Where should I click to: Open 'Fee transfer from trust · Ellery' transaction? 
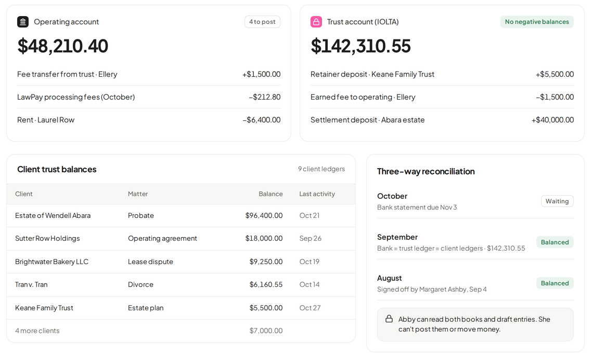149,74
